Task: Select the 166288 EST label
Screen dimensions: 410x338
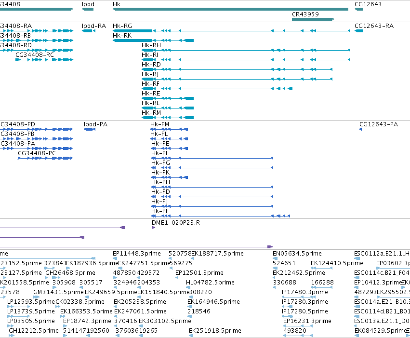Action: (322, 283)
